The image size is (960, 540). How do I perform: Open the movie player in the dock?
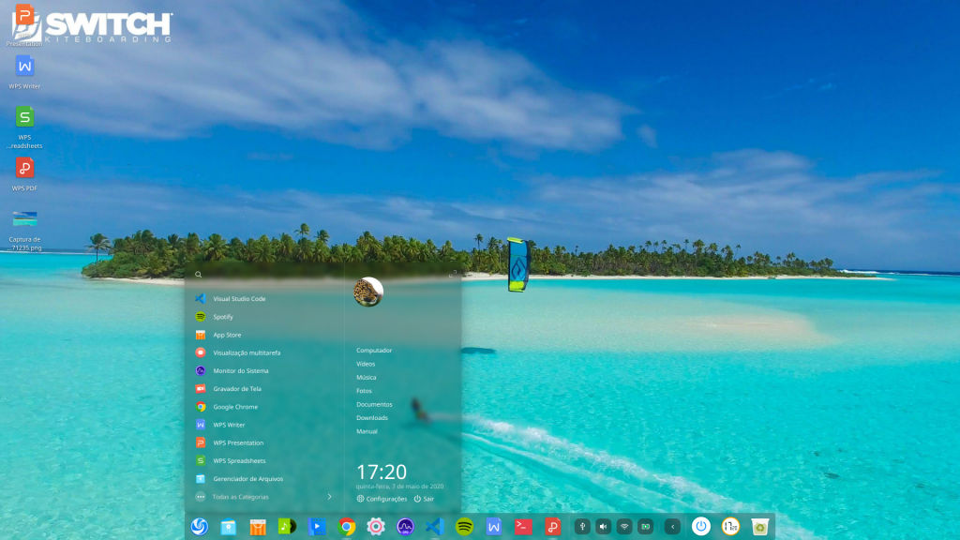(x=317, y=527)
